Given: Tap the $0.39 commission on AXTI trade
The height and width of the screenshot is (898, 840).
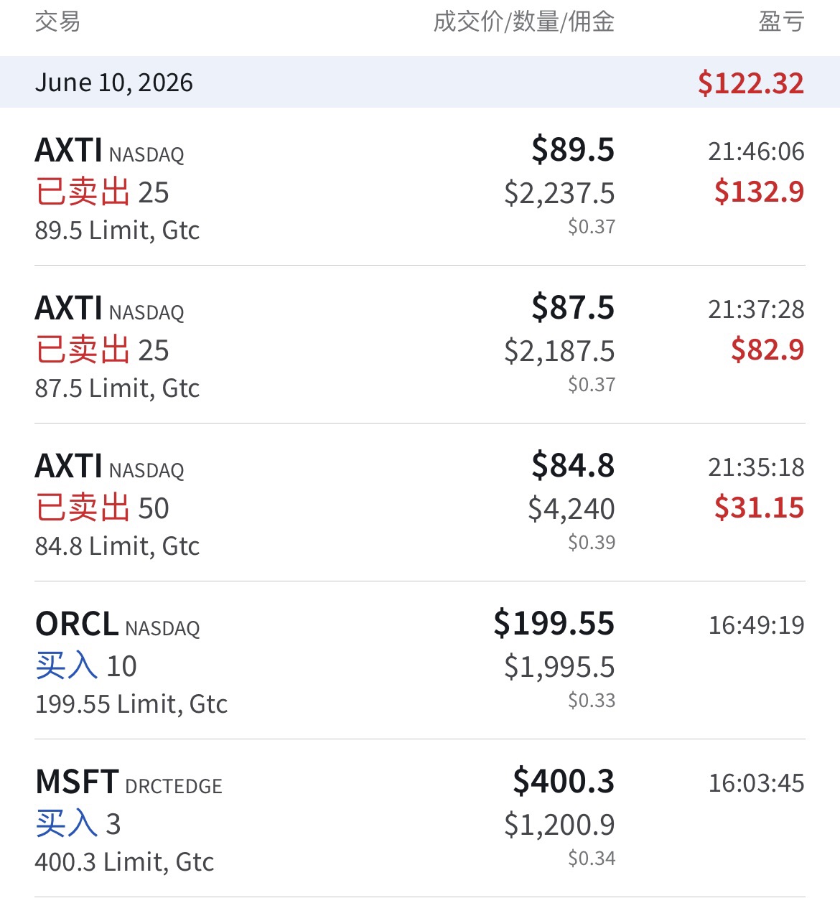Looking at the screenshot, I should [x=592, y=543].
